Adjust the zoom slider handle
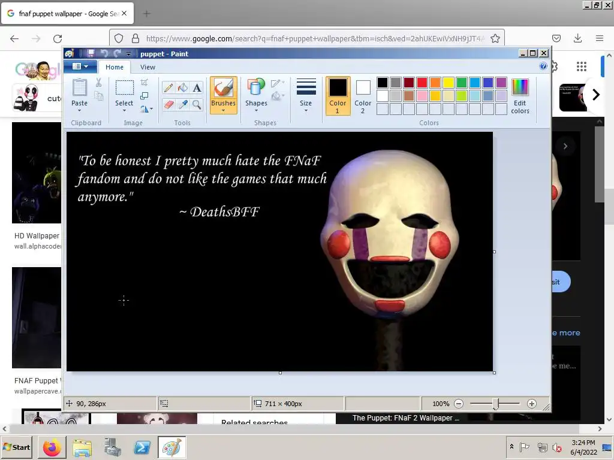The height and width of the screenshot is (460, 614). [x=495, y=404]
